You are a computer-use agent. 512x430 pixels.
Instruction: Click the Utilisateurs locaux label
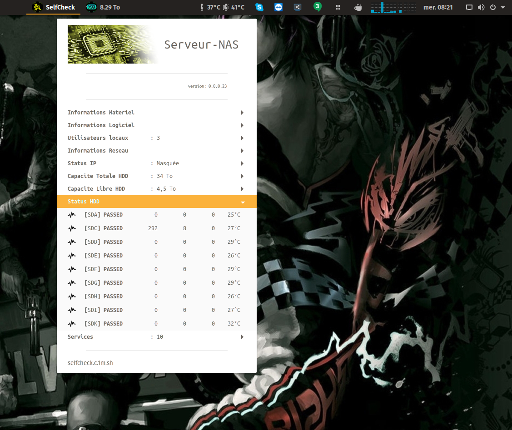tap(98, 138)
